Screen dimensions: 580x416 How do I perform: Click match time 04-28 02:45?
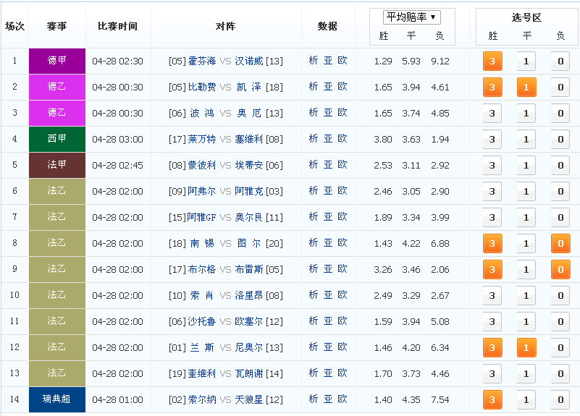coord(117,165)
